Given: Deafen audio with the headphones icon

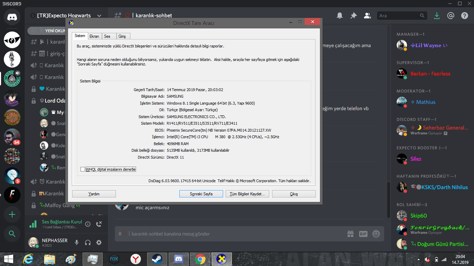Looking at the screenshot, I should [x=88, y=242].
